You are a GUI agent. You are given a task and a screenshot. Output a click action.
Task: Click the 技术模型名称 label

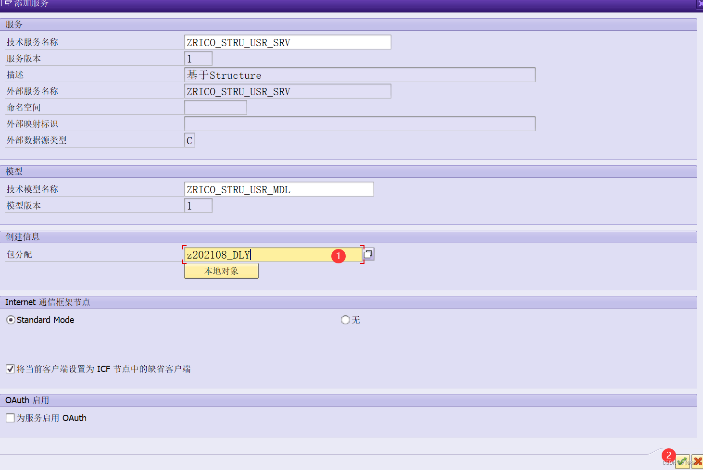pyautogui.click(x=32, y=189)
